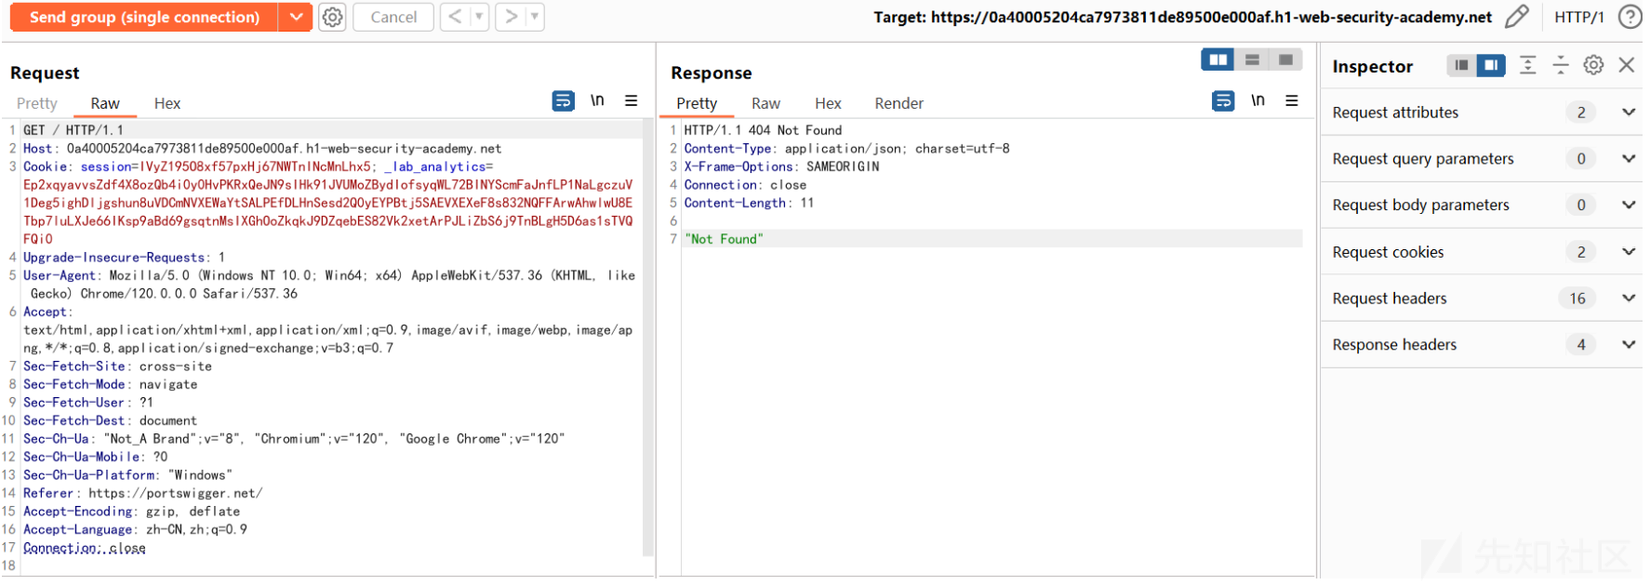Image resolution: width=1650 pixels, height=585 pixels.
Task: Click the Request headers count 16
Action: pyautogui.click(x=1577, y=299)
